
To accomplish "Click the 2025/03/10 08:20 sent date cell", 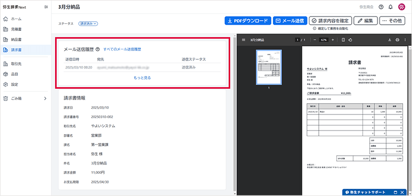I will click(79, 68).
